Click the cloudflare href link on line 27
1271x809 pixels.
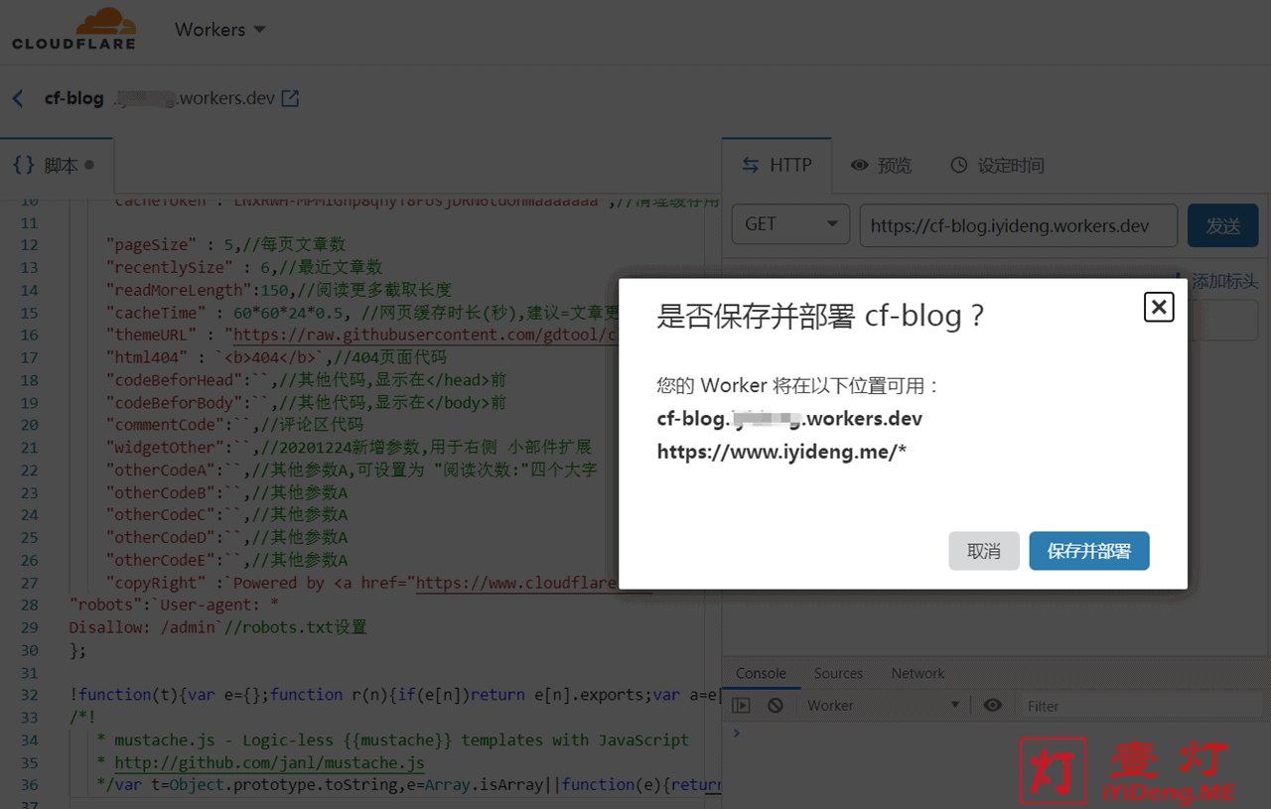[x=517, y=583]
